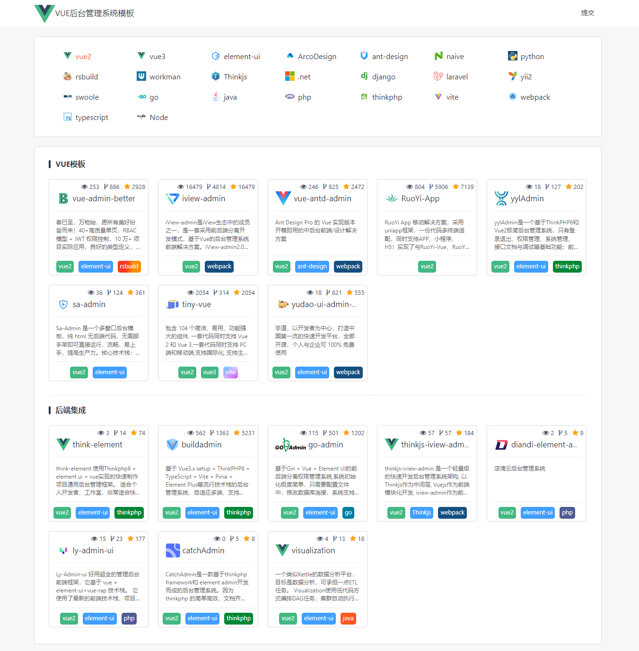This screenshot has height=651, width=639.
Task: Click the Thinkjs hexagon icon
Action: click(216, 77)
